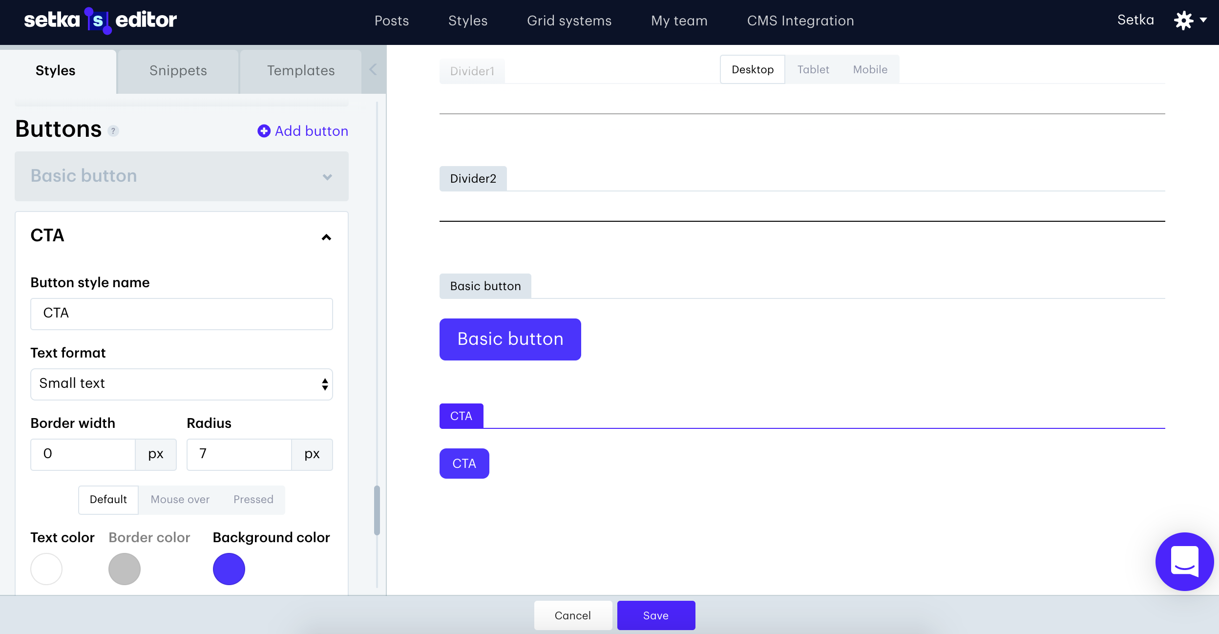
Task: Open the Buttons help tooltip icon
Action: coord(113,131)
